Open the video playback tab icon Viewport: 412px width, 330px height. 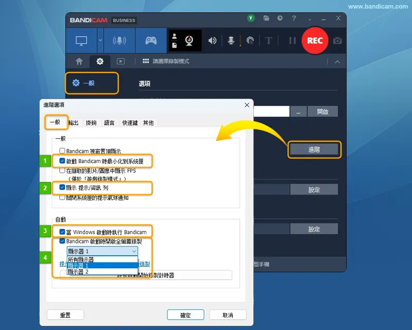click(121, 61)
